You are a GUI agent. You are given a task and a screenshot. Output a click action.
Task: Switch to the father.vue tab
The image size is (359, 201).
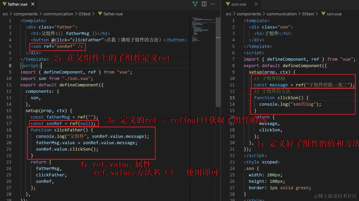[18, 4]
